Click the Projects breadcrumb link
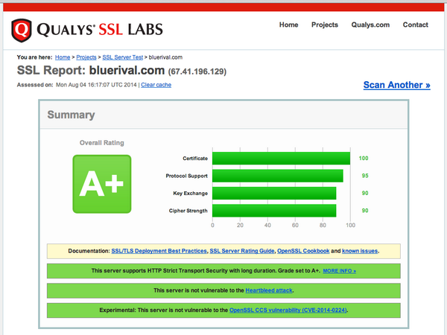This screenshot has height=335, width=447. (x=86, y=57)
